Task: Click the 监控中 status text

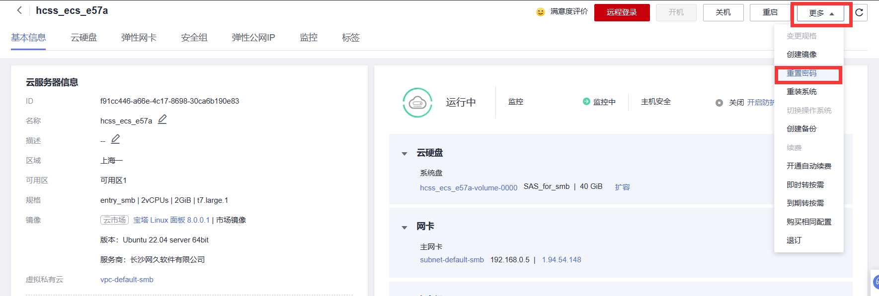Action: (604, 102)
